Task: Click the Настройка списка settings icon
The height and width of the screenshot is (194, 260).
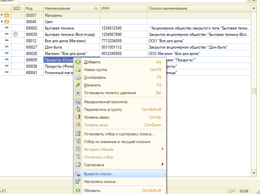Action: pos(78,181)
